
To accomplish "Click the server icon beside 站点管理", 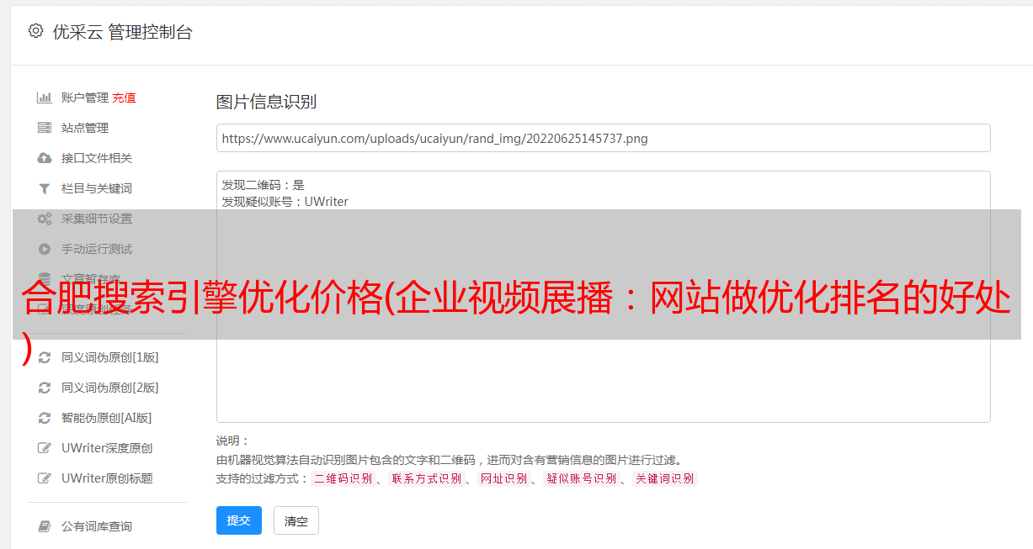I will click(x=45, y=128).
